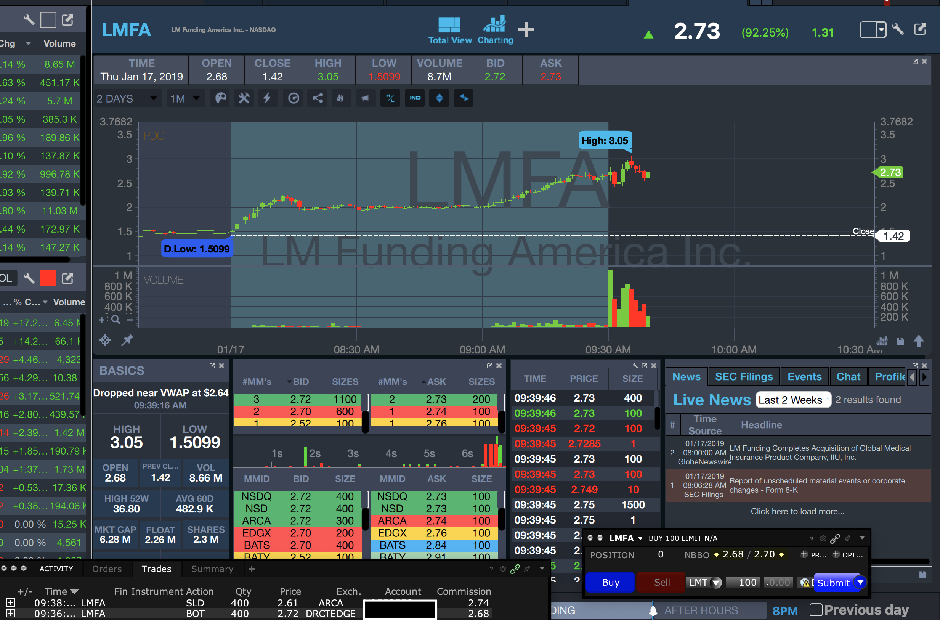This screenshot has height=620, width=940.
Task: Click 'Click here to load more...' link
Action: coord(797,511)
